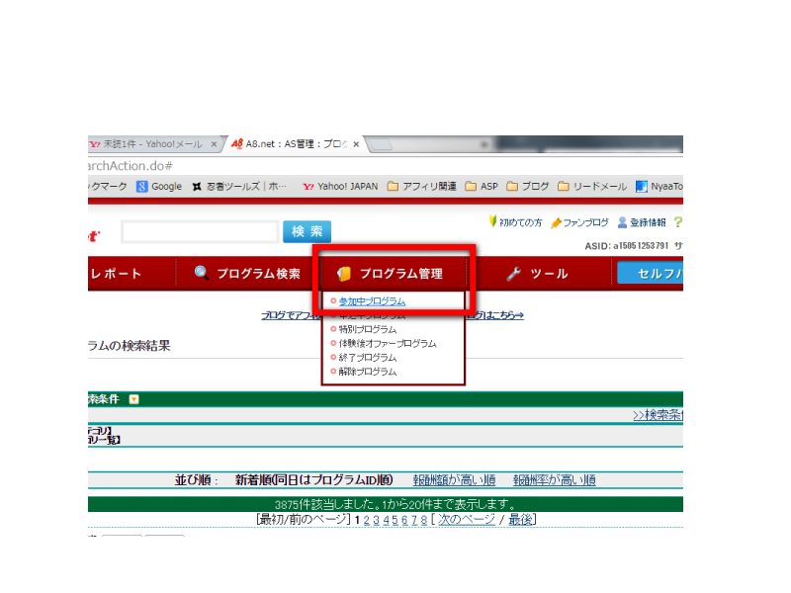Go to results page 2

click(366, 520)
